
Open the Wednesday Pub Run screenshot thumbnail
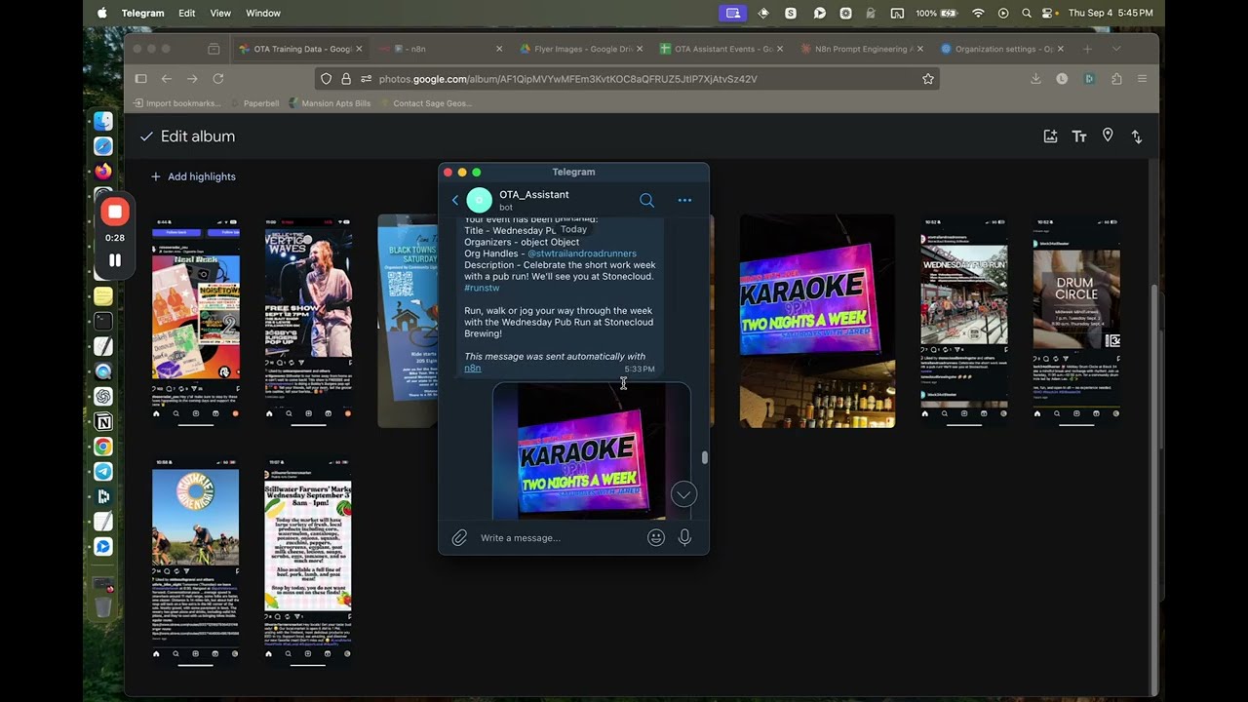[964, 321]
